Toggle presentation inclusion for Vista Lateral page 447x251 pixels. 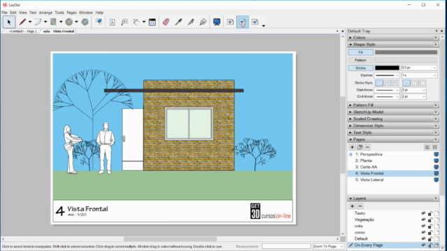pos(436,180)
